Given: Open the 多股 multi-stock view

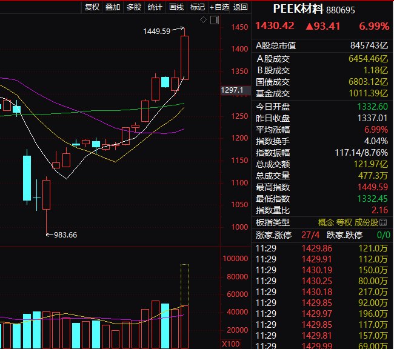Looking at the screenshot, I should (x=134, y=7).
